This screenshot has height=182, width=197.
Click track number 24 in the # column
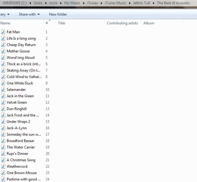(47, 179)
